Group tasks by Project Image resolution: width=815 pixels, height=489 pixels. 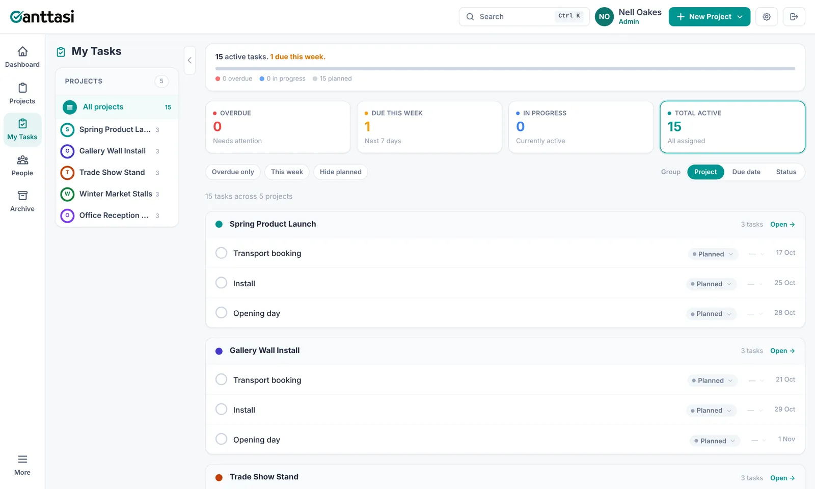click(705, 172)
